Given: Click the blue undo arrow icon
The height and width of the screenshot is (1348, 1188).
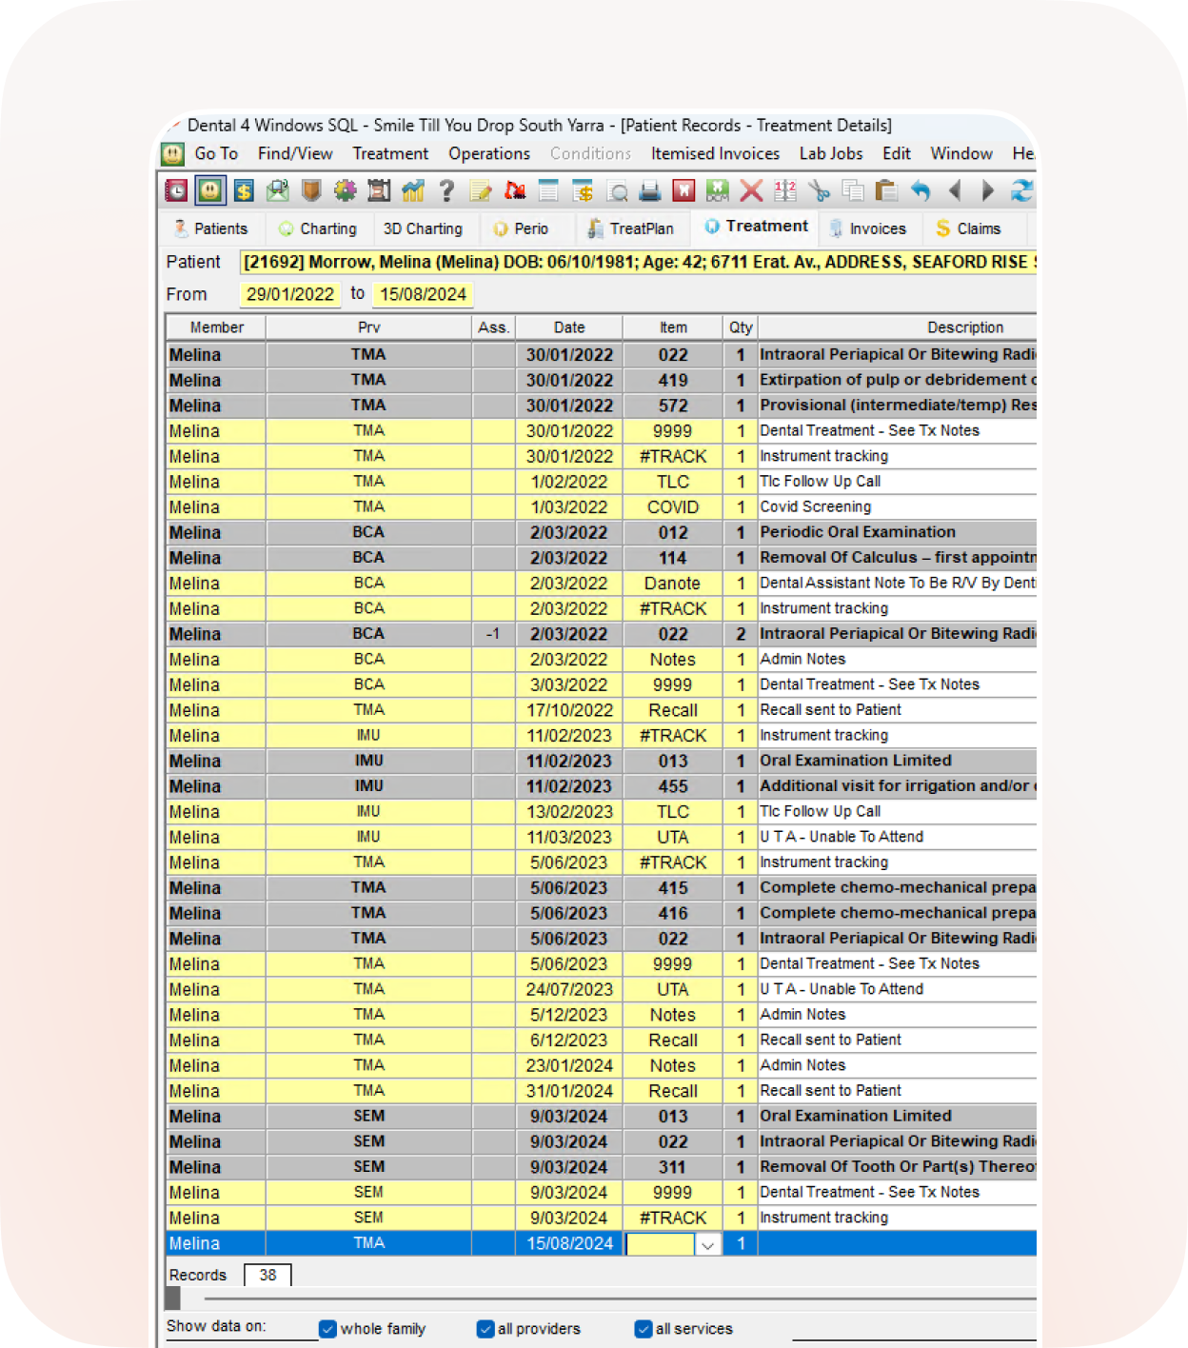Looking at the screenshot, I should [x=921, y=191].
